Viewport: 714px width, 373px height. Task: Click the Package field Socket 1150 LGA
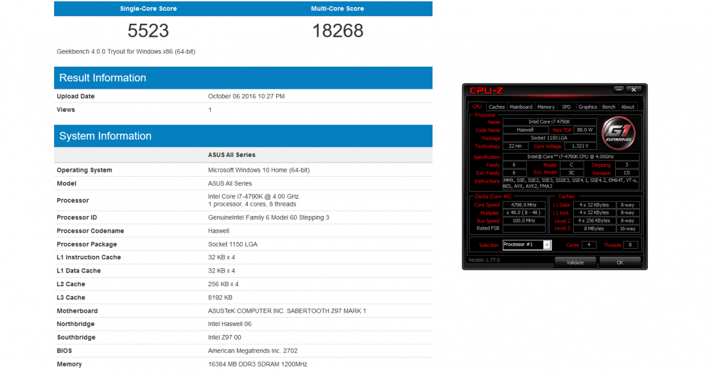pyautogui.click(x=549, y=137)
